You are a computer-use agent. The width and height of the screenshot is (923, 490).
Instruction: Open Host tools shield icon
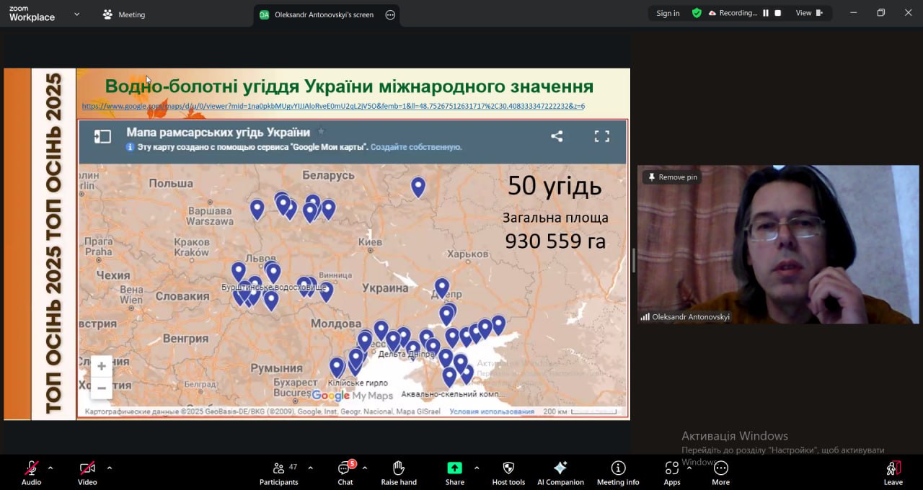tap(508, 468)
